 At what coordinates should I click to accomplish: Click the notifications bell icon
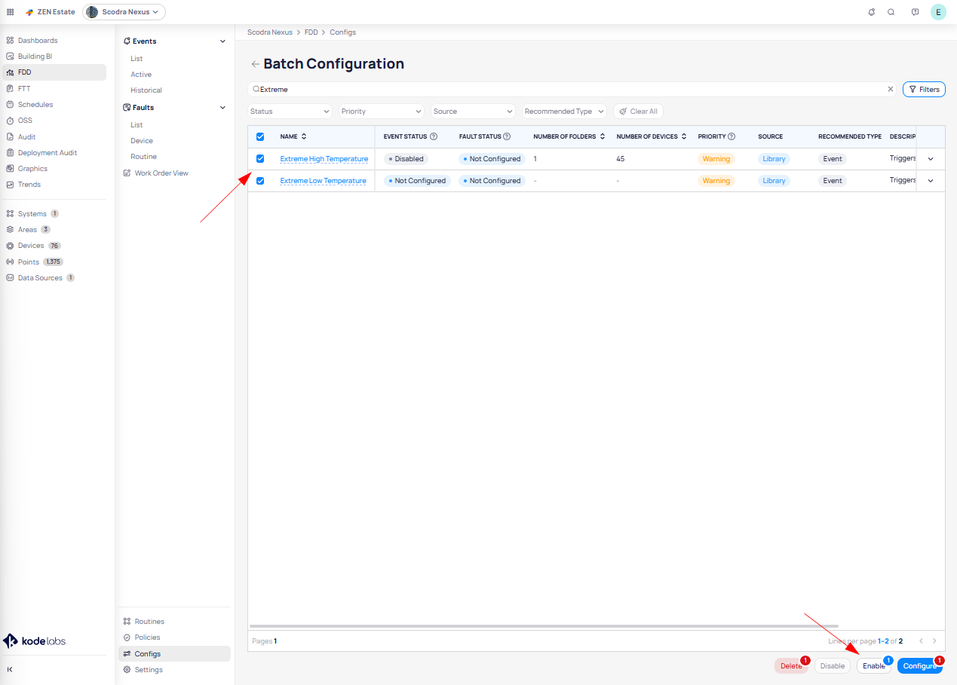click(872, 12)
